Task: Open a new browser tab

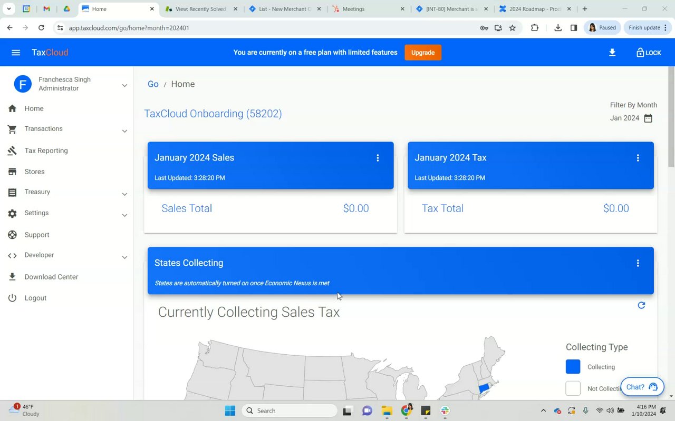Action: [585, 9]
